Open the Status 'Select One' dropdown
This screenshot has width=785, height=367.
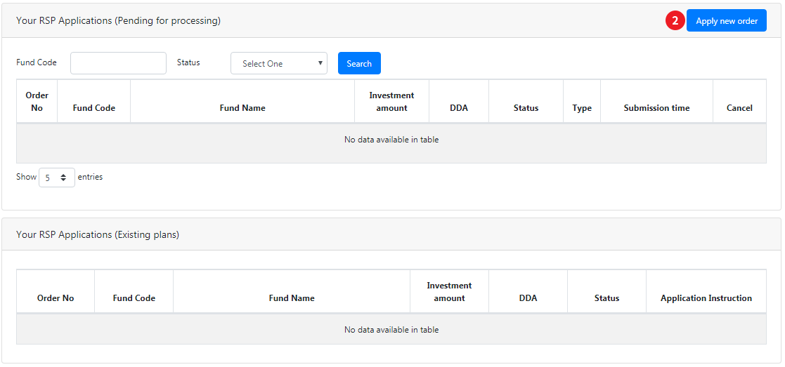pos(279,63)
